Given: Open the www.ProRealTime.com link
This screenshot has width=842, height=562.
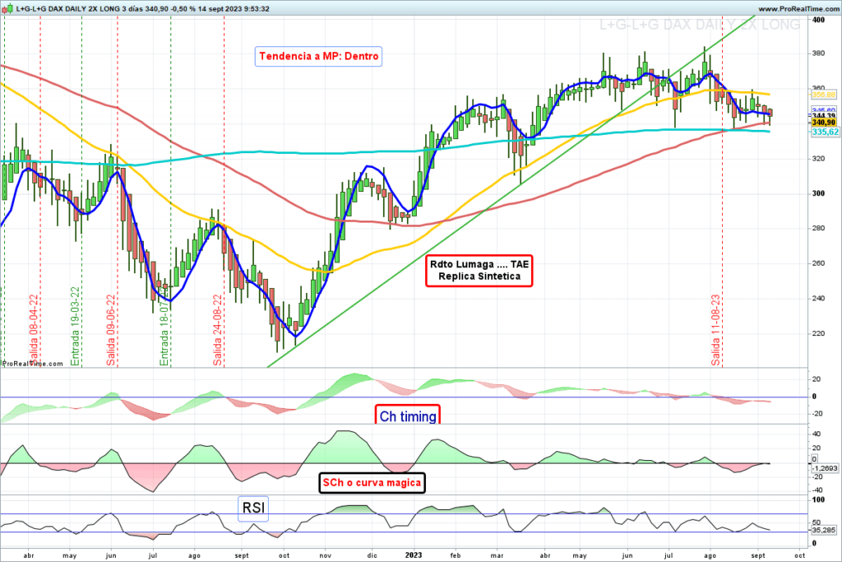Looking at the screenshot, I should (798, 9).
